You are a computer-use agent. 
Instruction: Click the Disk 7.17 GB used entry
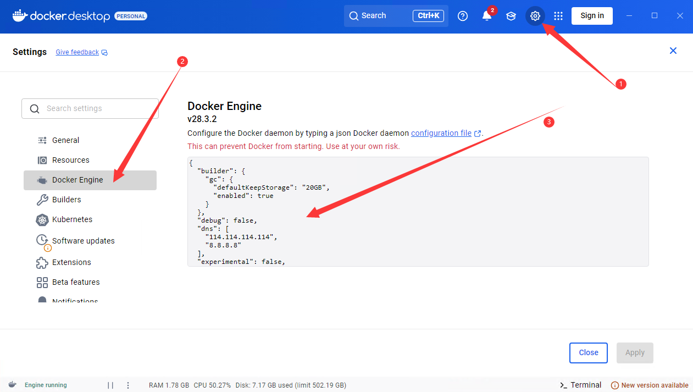[x=291, y=385]
